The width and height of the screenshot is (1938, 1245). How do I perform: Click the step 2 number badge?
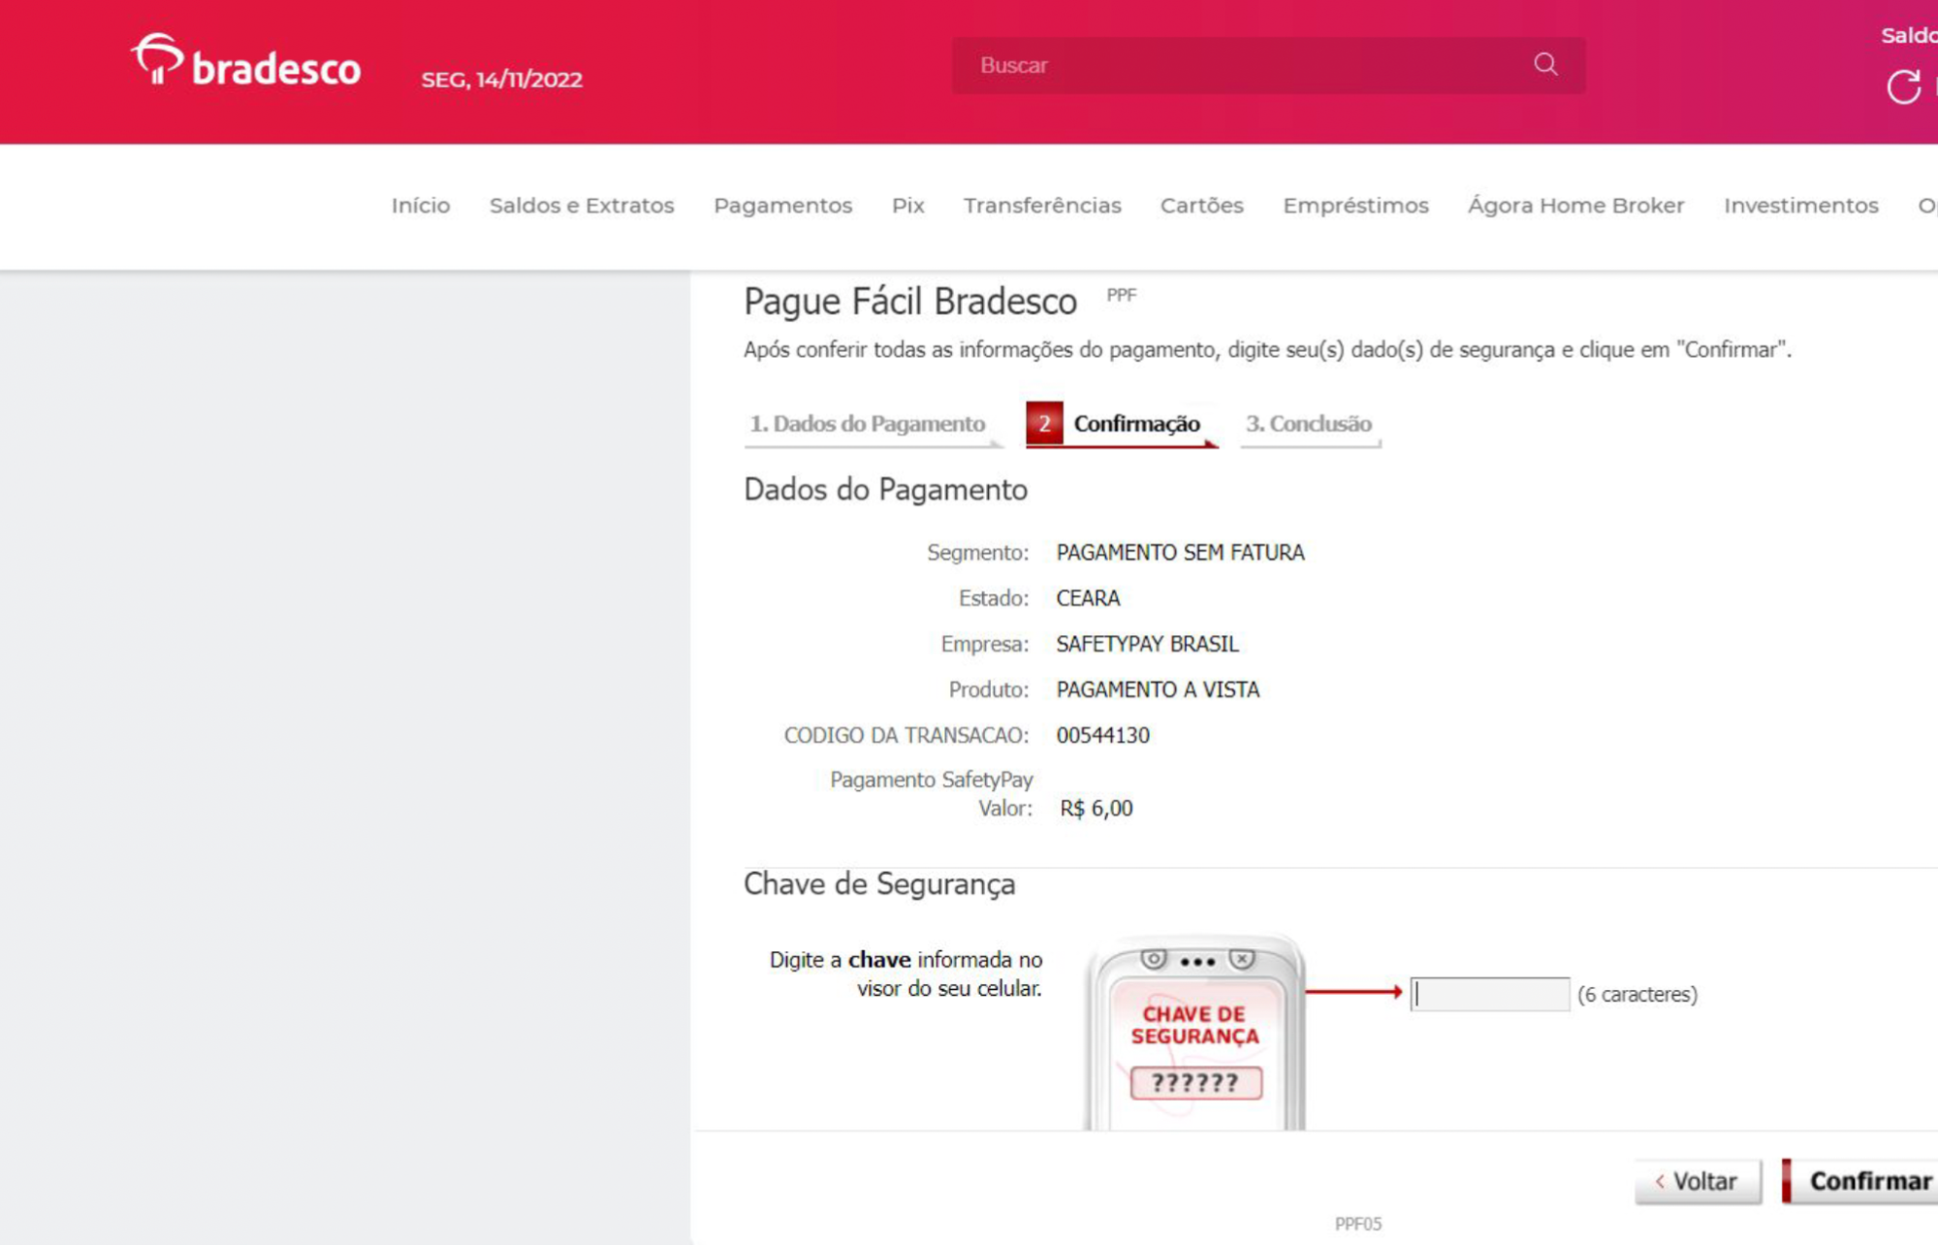1044,424
